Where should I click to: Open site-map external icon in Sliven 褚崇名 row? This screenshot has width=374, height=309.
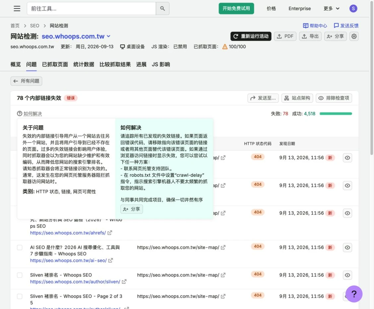223,275
